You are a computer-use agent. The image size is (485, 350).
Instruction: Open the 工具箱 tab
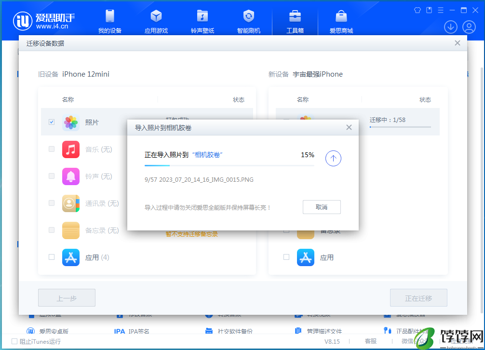295,21
